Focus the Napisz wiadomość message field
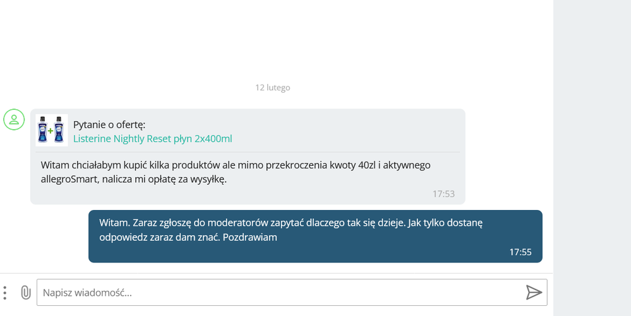The width and height of the screenshot is (631, 316). pyautogui.click(x=292, y=292)
